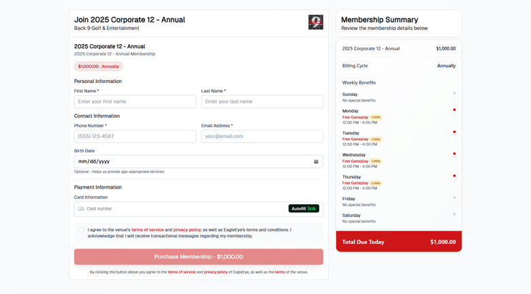Open the privacy policy link in agreement

[x=187, y=230]
